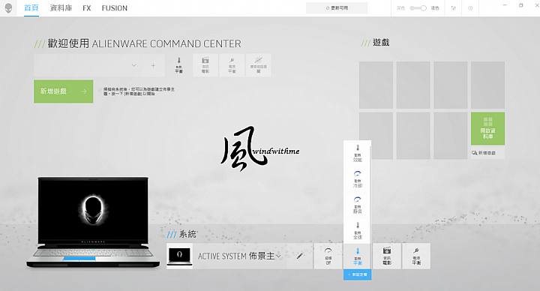Click the active thermal 平衡 tile in system bar

(358, 256)
